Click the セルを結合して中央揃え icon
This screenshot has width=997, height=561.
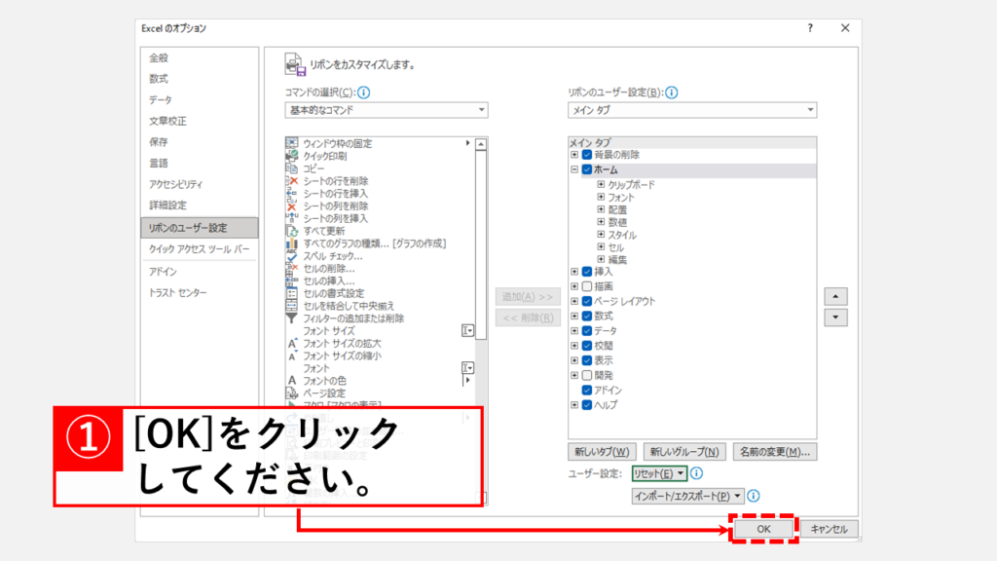[x=292, y=306]
